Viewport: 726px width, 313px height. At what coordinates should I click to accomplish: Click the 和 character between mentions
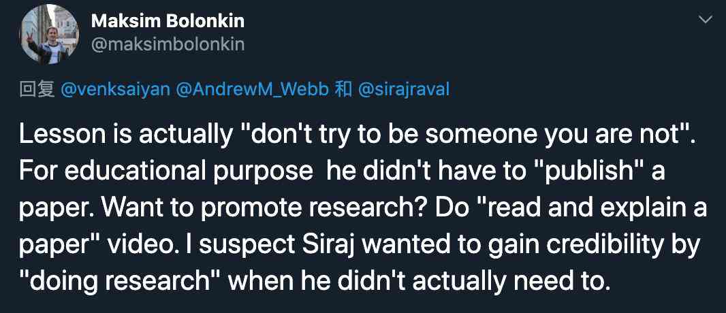pyautogui.click(x=343, y=89)
